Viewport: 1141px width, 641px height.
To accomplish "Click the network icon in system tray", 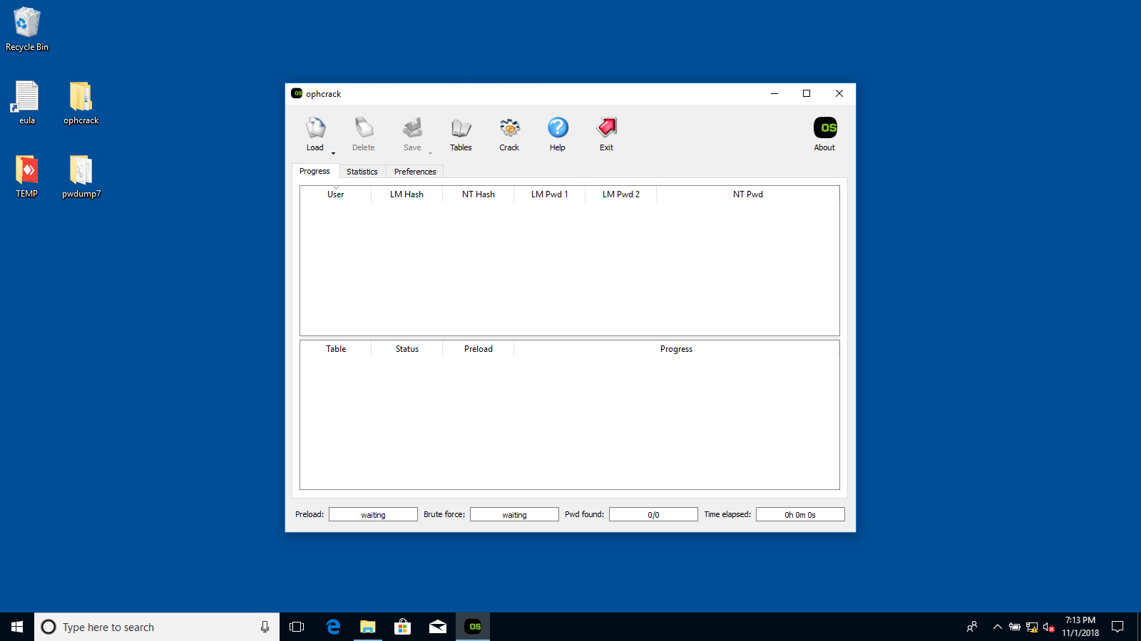I will pyautogui.click(x=1031, y=627).
